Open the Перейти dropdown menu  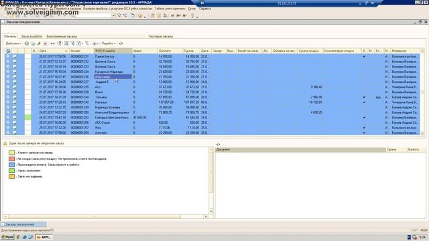(x=109, y=44)
